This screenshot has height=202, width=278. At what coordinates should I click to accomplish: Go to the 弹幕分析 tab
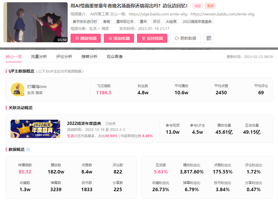pyautogui.click(x=89, y=57)
